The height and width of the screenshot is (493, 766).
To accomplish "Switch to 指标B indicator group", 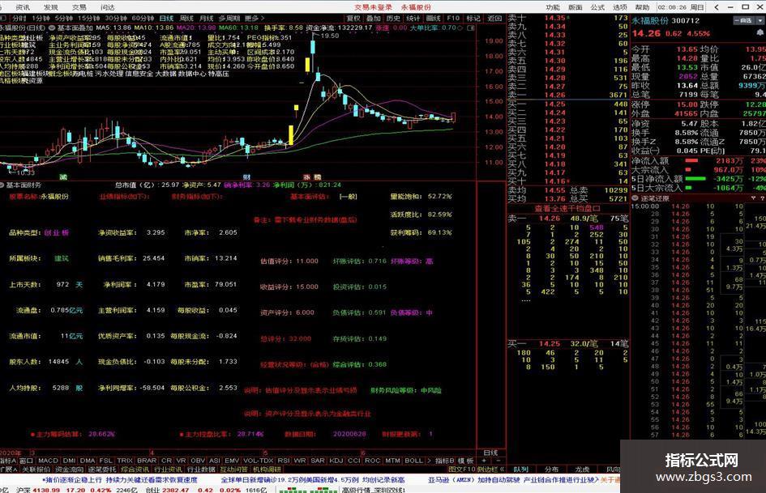I will (x=444, y=461).
